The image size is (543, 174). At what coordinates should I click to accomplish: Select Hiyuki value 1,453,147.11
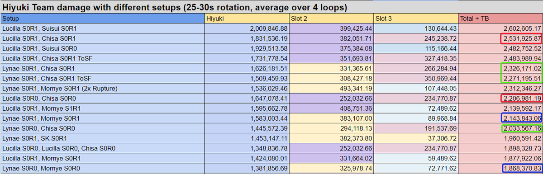(x=247, y=138)
